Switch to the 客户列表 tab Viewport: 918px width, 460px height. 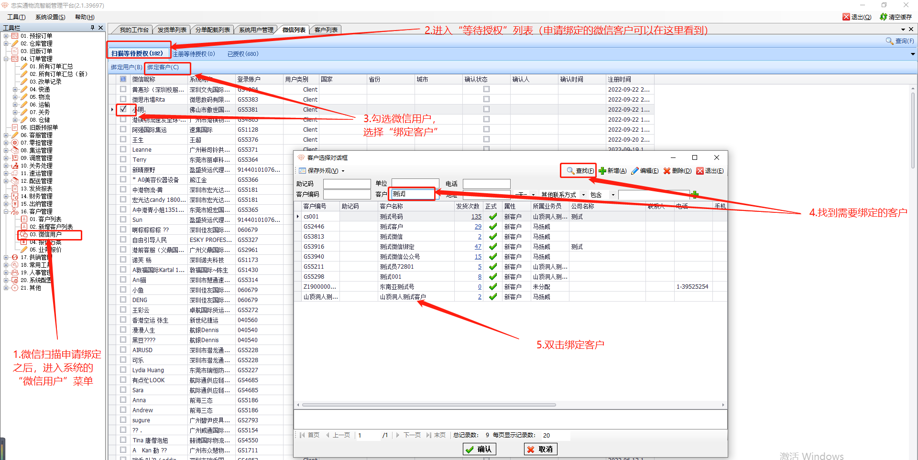(x=326, y=30)
